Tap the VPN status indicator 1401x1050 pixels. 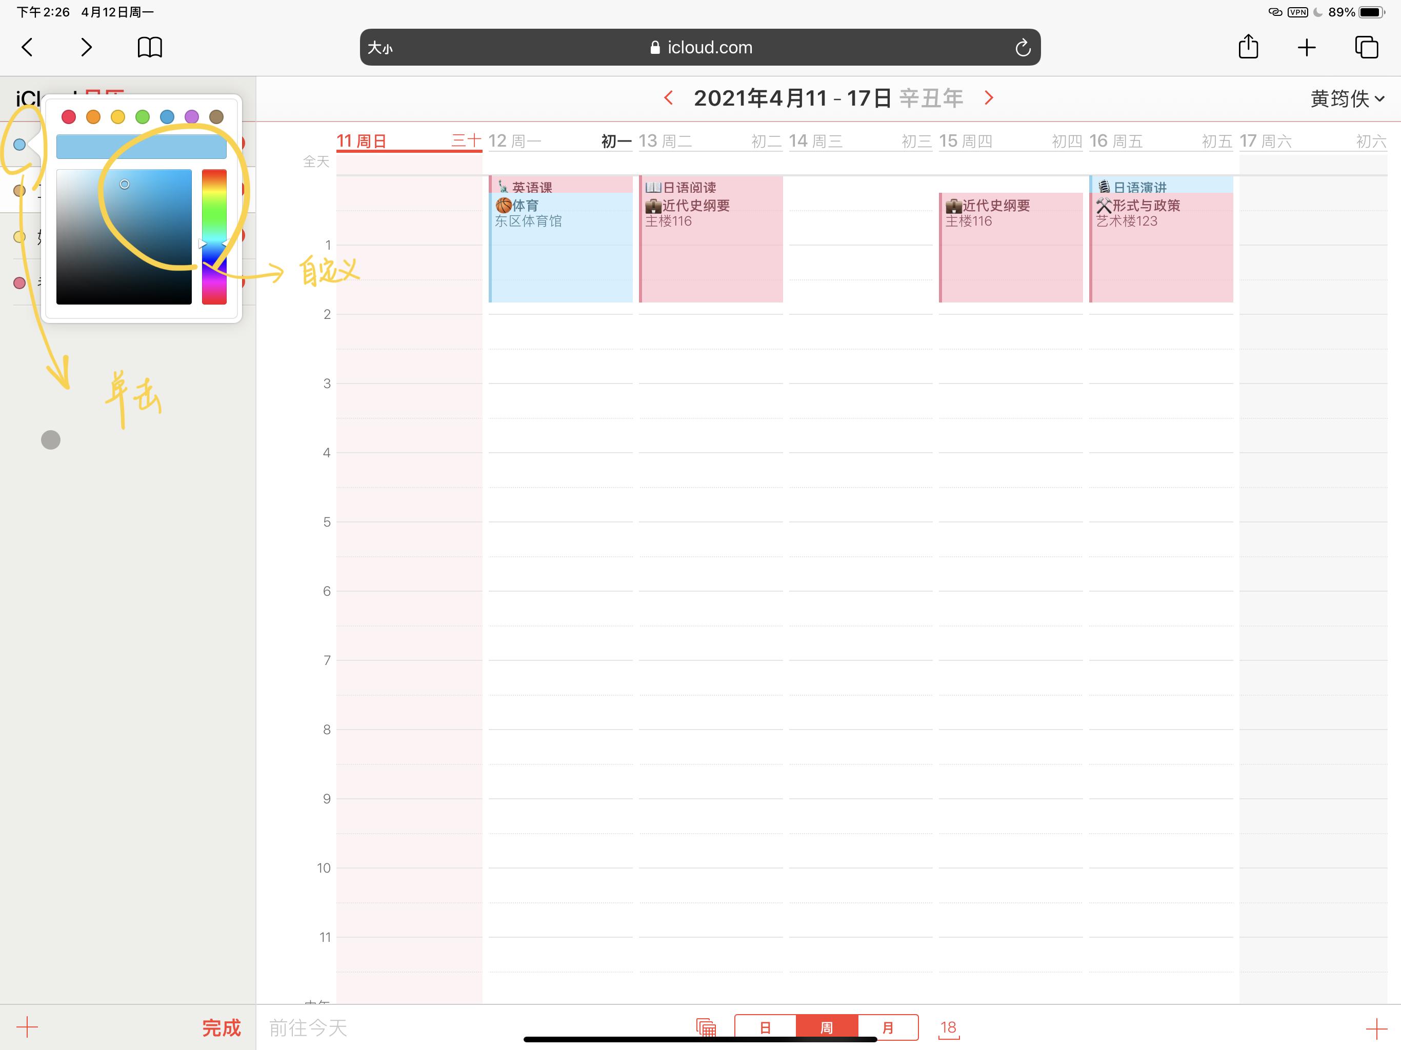click(x=1298, y=12)
